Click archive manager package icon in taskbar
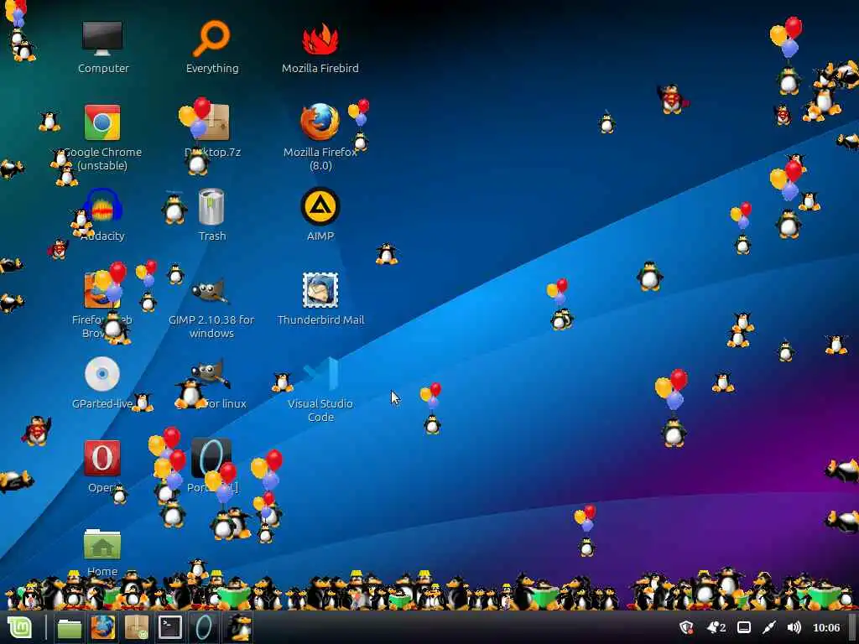This screenshot has height=644, width=859. pyautogui.click(x=137, y=627)
